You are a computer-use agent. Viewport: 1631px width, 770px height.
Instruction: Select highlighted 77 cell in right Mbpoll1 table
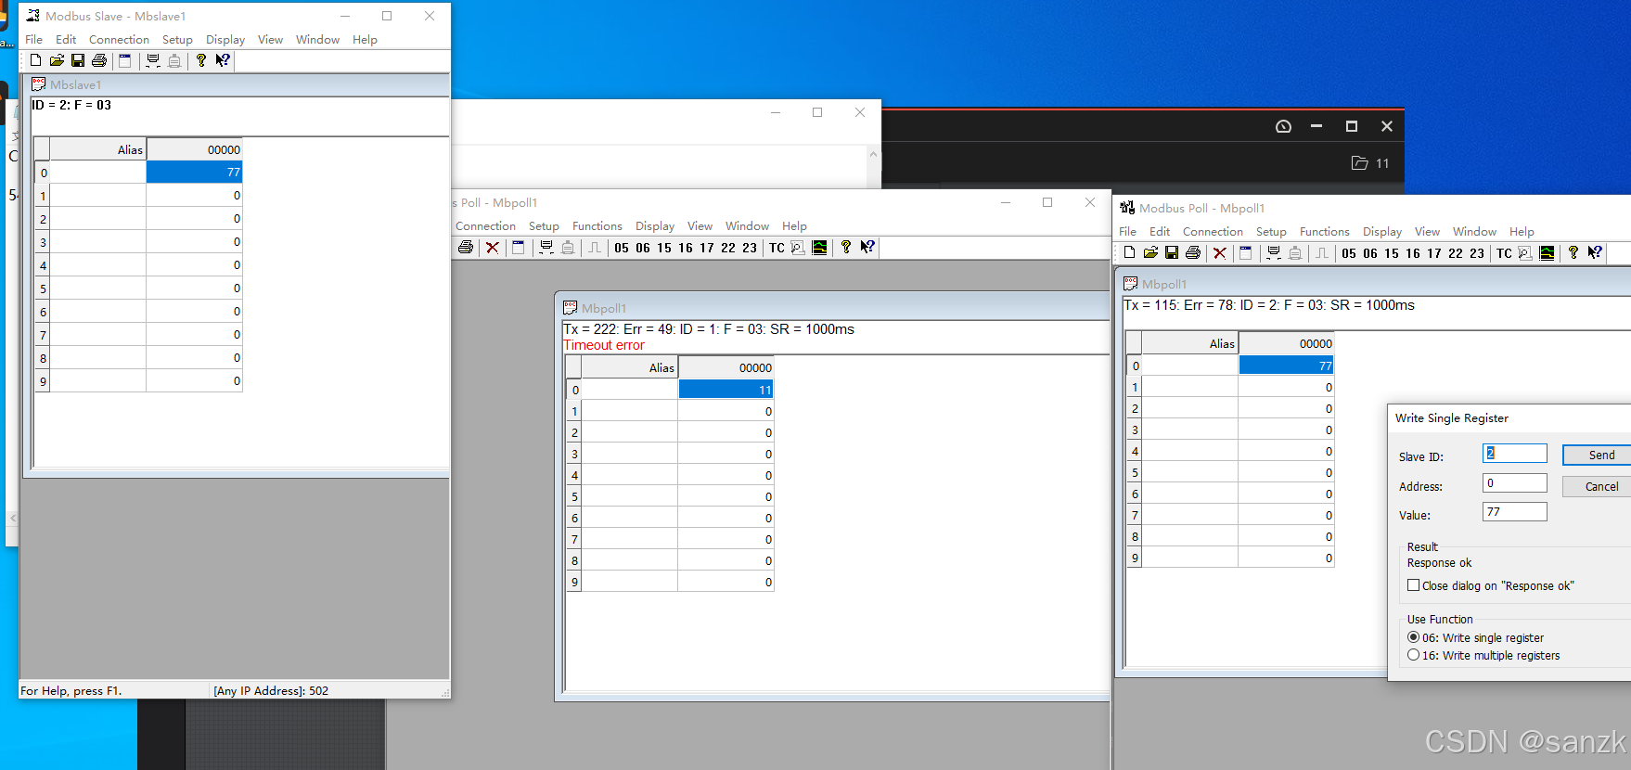1286,366
